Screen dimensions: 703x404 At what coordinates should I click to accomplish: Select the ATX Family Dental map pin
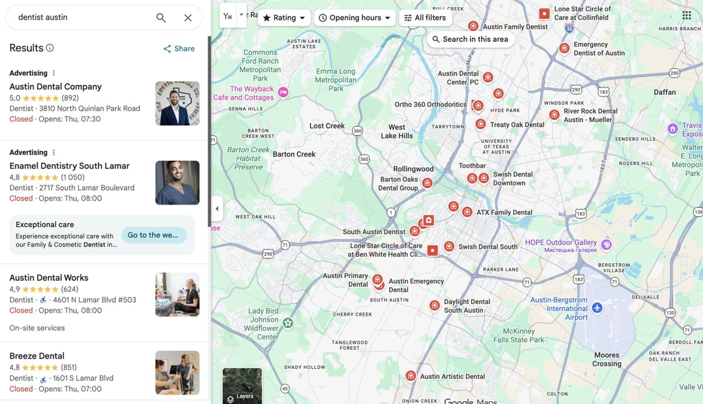click(x=467, y=212)
